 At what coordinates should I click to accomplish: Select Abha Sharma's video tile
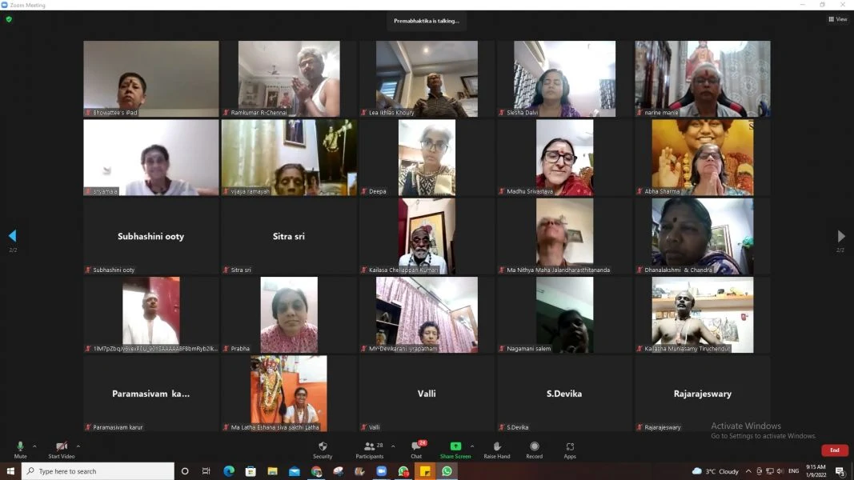[702, 158]
